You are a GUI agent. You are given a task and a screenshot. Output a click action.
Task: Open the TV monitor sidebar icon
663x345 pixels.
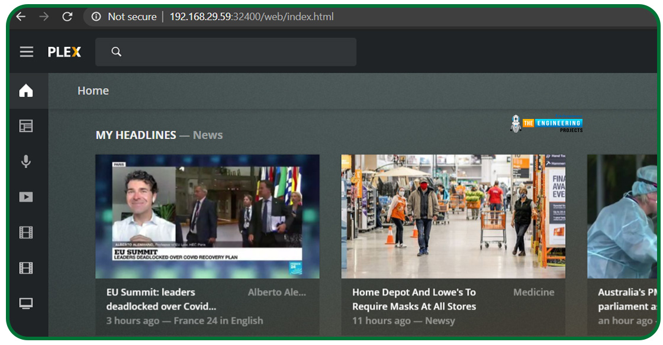(26, 304)
